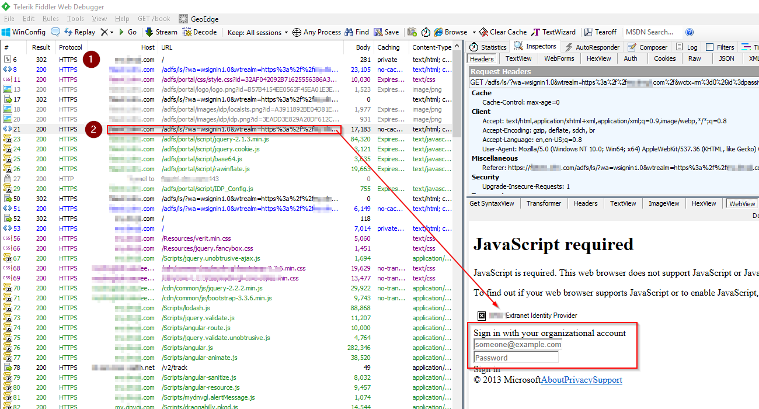Screen dimensions: 759x409
Task: Open the GeoEdge extension
Action: pos(199,18)
